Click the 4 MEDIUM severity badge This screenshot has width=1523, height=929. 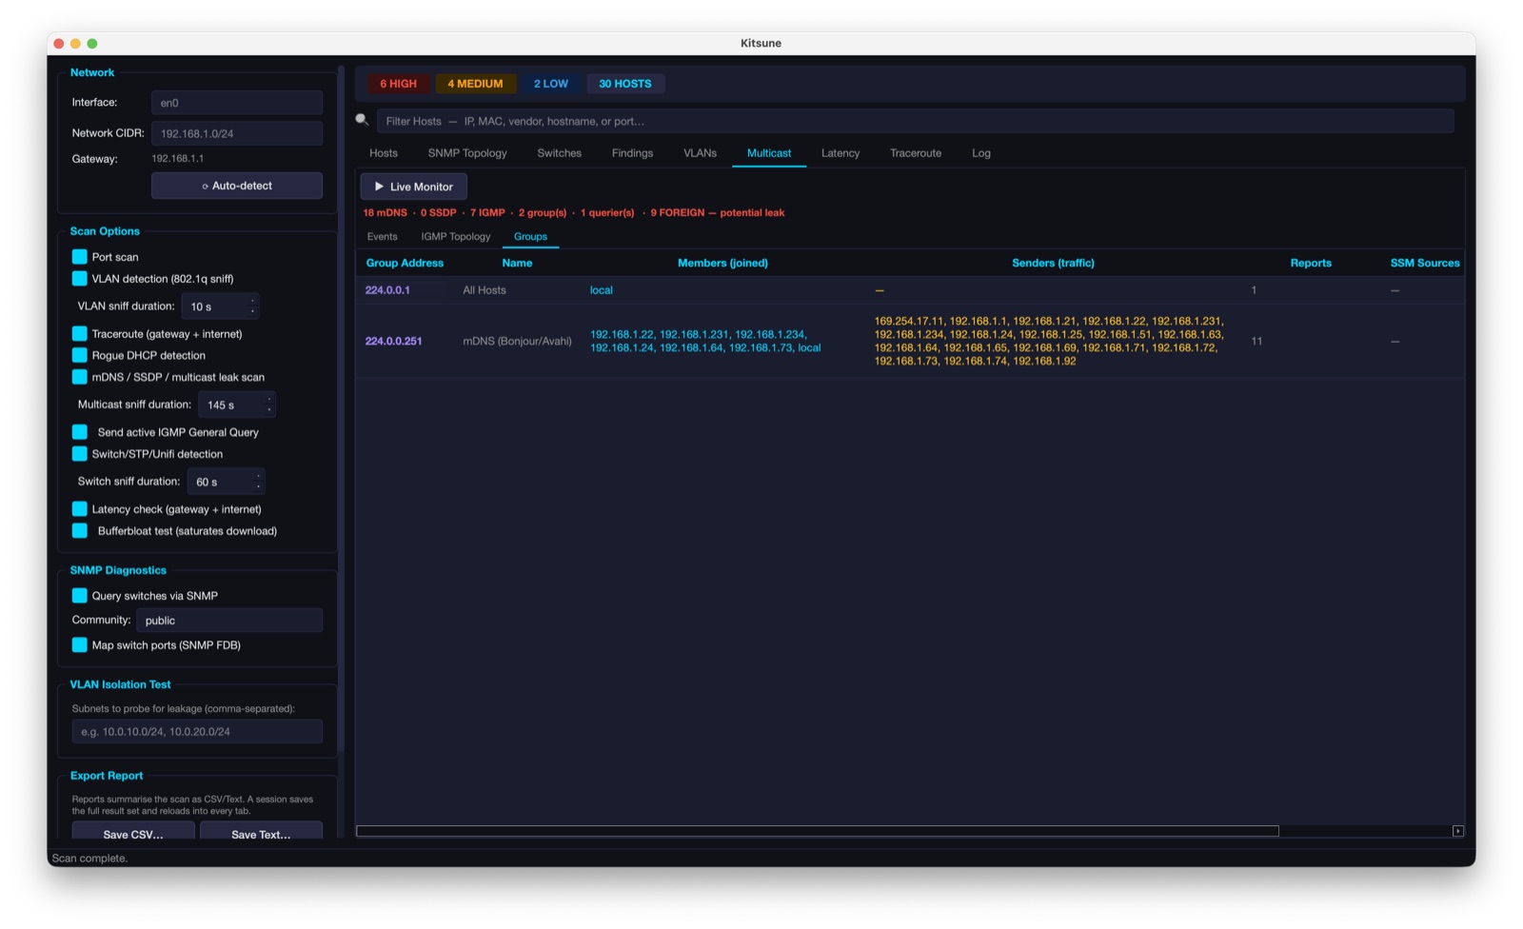(476, 84)
